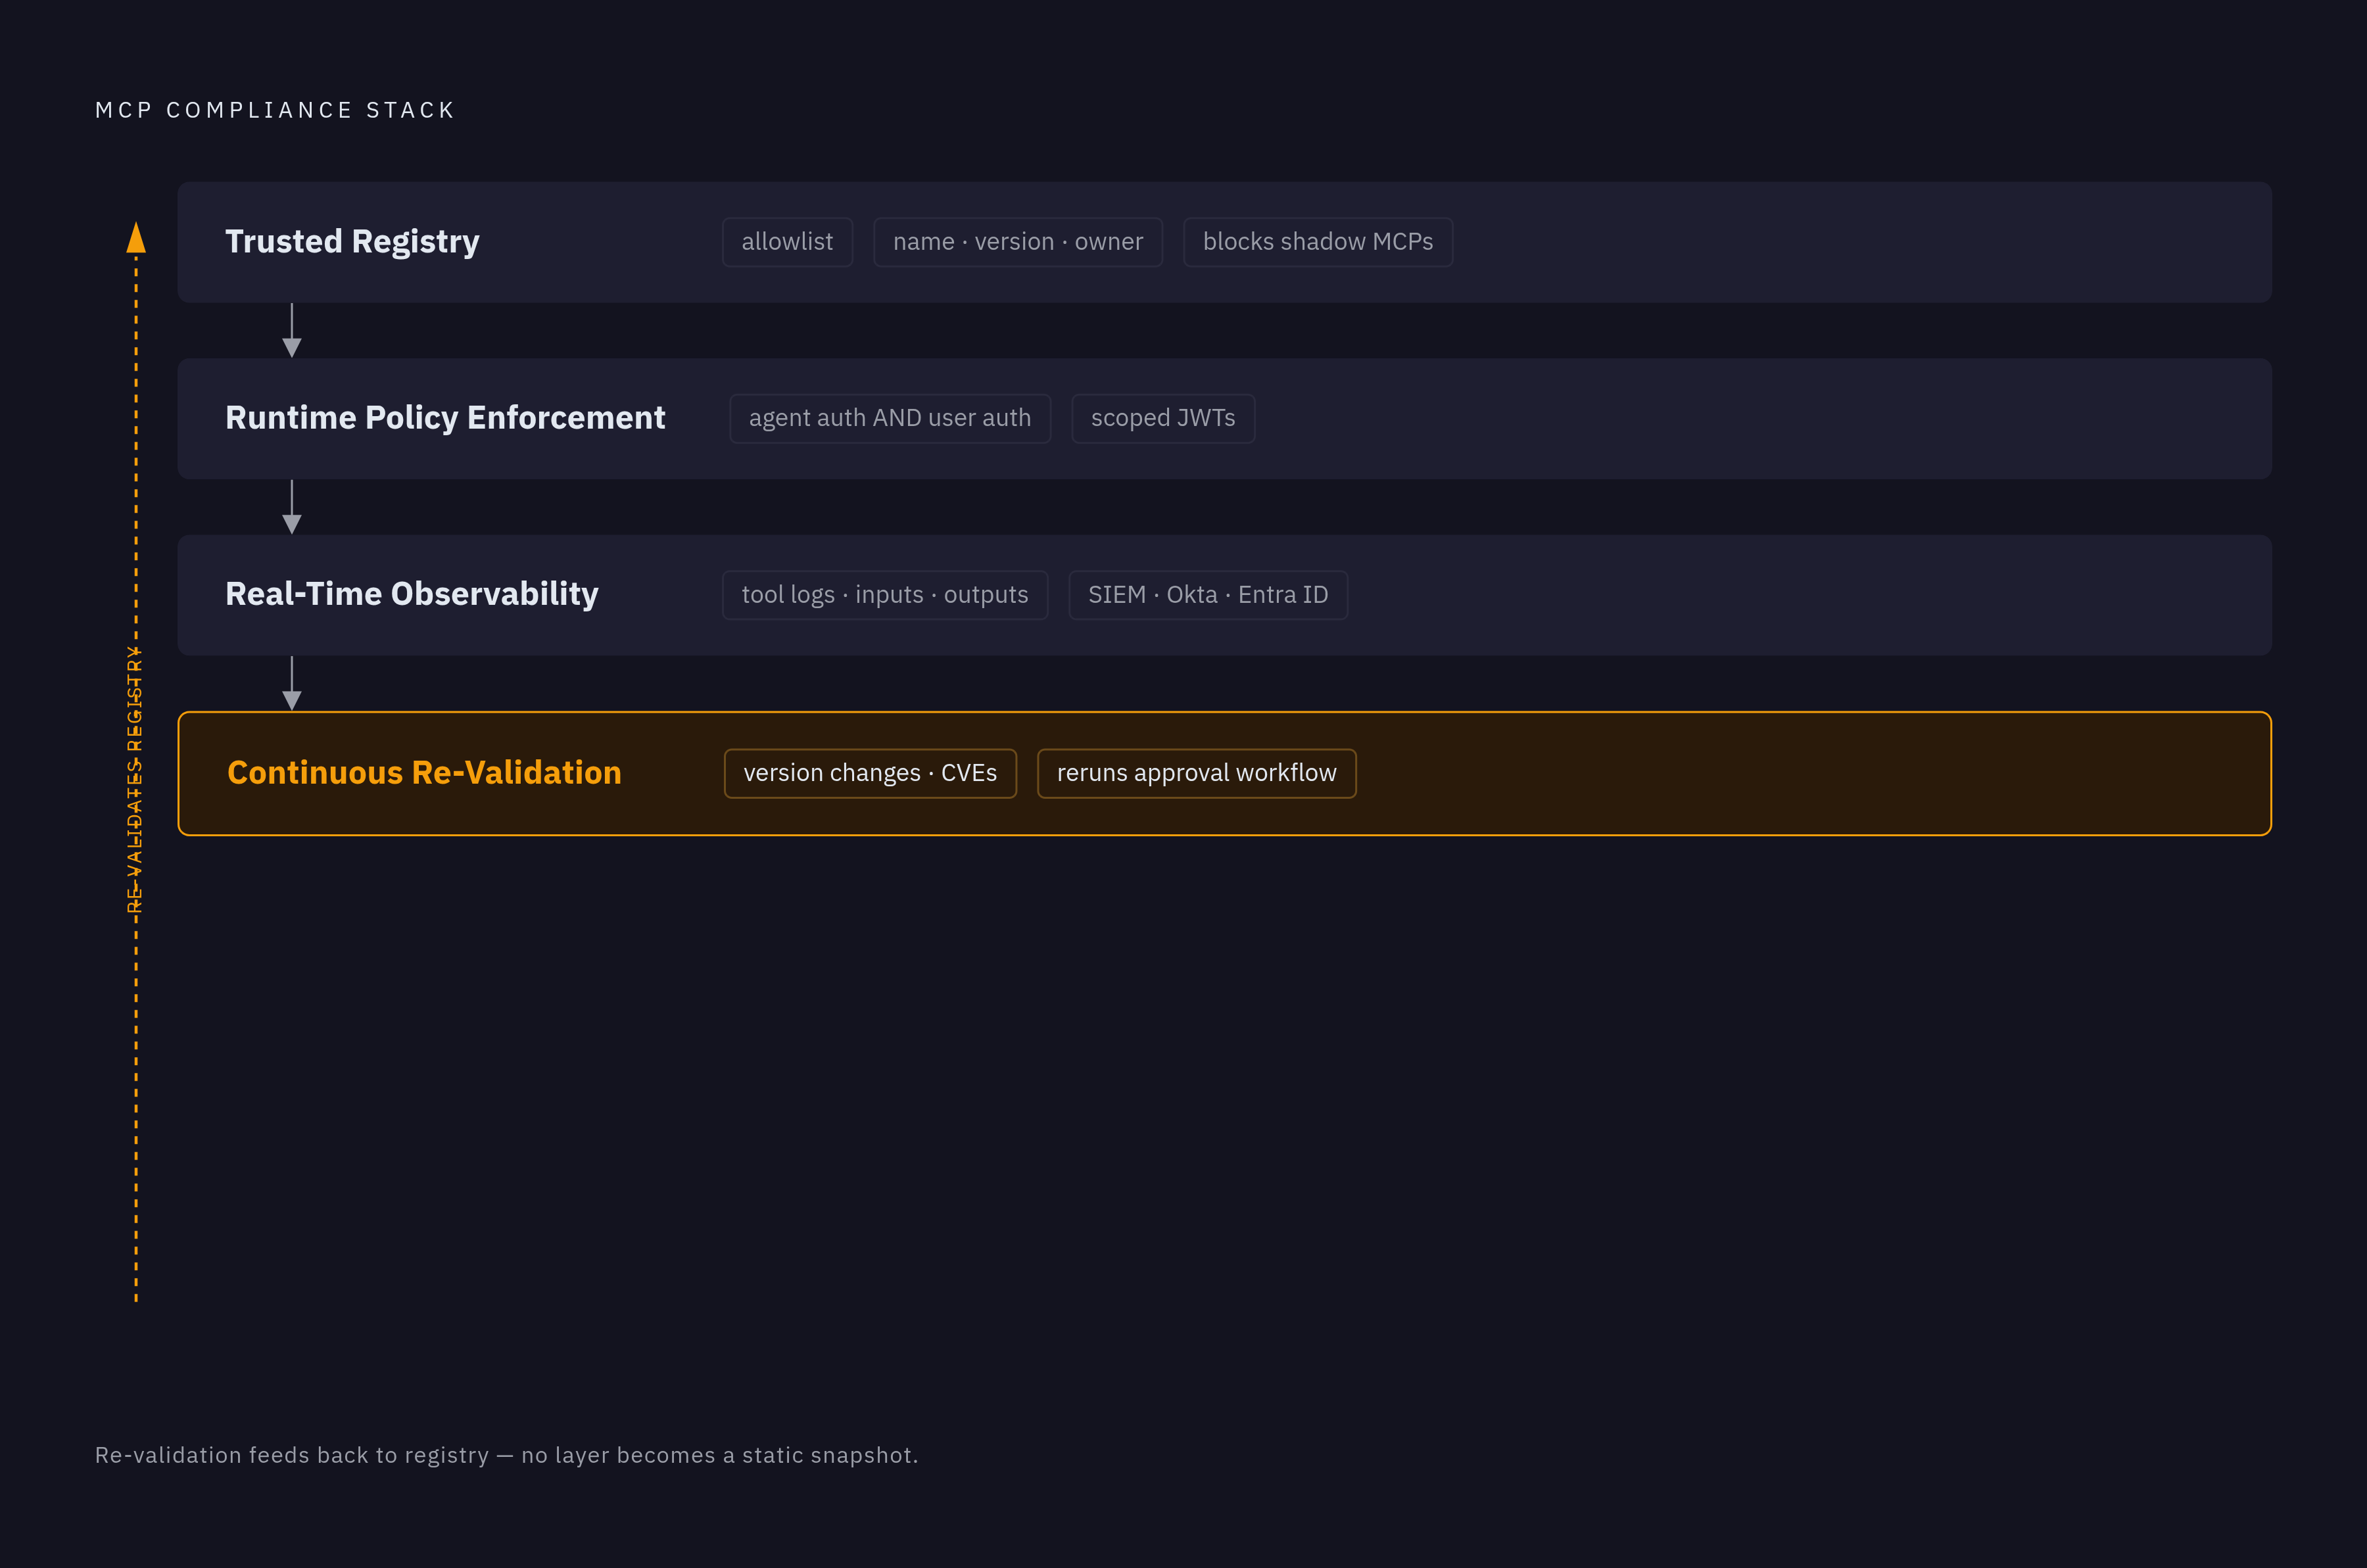This screenshot has width=2367, height=1568.
Task: Click 'tool logs · inputs · outputs' chip
Action: tap(885, 595)
